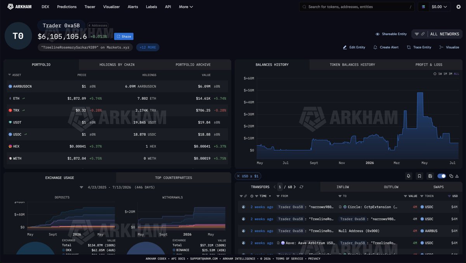Open Terms of Service footer link
Image resolution: width=466 pixels, height=263 pixels.
click(290, 259)
